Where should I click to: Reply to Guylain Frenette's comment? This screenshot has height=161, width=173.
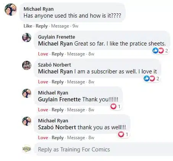pos(58,54)
